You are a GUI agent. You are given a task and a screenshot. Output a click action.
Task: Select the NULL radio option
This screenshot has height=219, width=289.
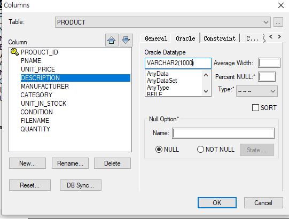click(x=159, y=150)
